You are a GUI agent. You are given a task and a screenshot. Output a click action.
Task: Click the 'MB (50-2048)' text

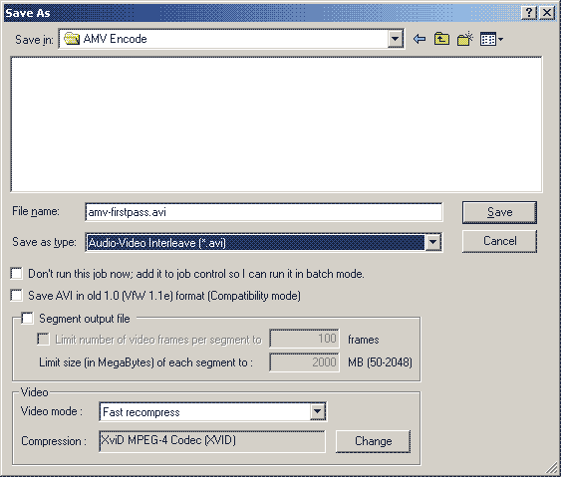(380, 362)
